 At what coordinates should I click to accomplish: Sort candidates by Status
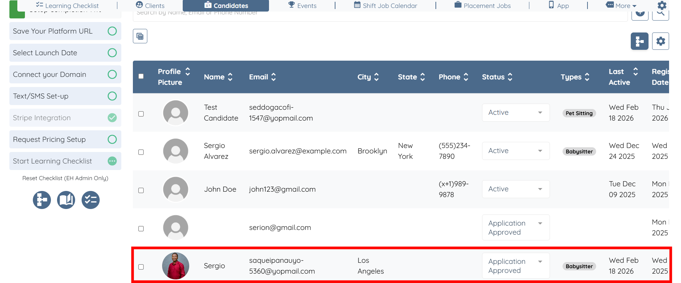pos(510,77)
